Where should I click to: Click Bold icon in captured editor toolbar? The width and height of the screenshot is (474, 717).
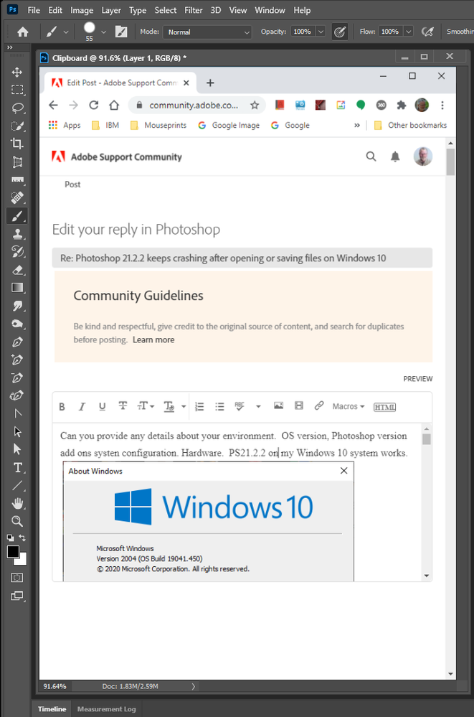[x=62, y=406]
